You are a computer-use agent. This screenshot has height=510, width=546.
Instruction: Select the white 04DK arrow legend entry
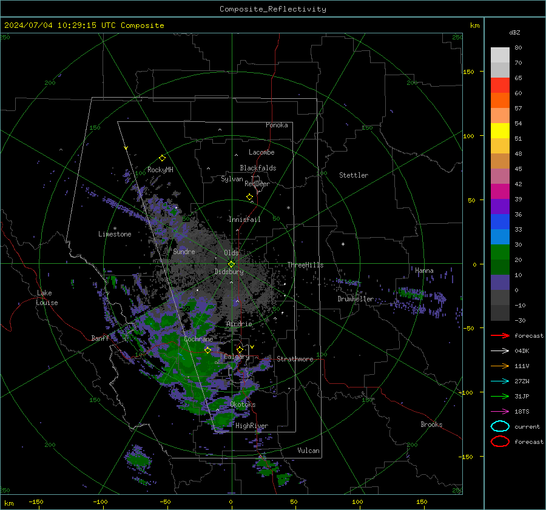500,351
